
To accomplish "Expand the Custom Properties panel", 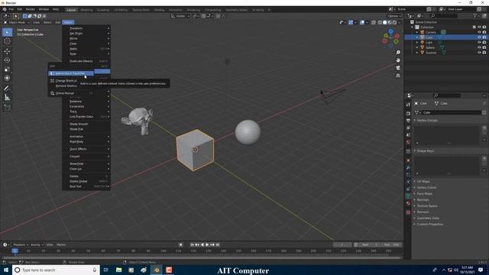I will 429,224.
